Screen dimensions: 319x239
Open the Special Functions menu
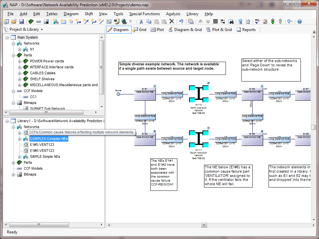(x=144, y=14)
